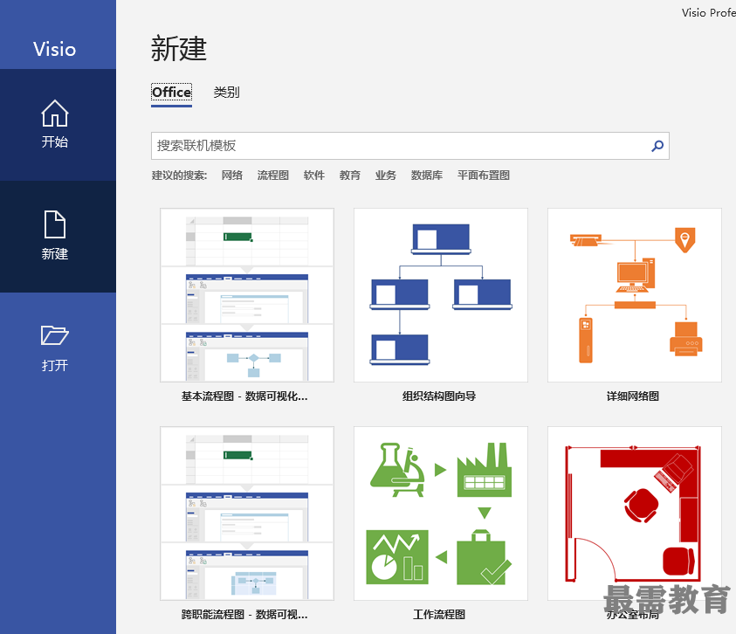Click suggested search 平面布置图
Viewport: 736px width, 634px height.
[484, 176]
